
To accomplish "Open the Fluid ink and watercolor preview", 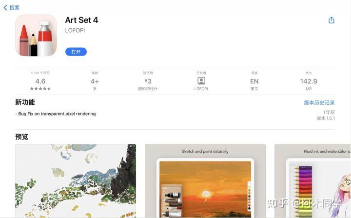I will pos(312,181).
